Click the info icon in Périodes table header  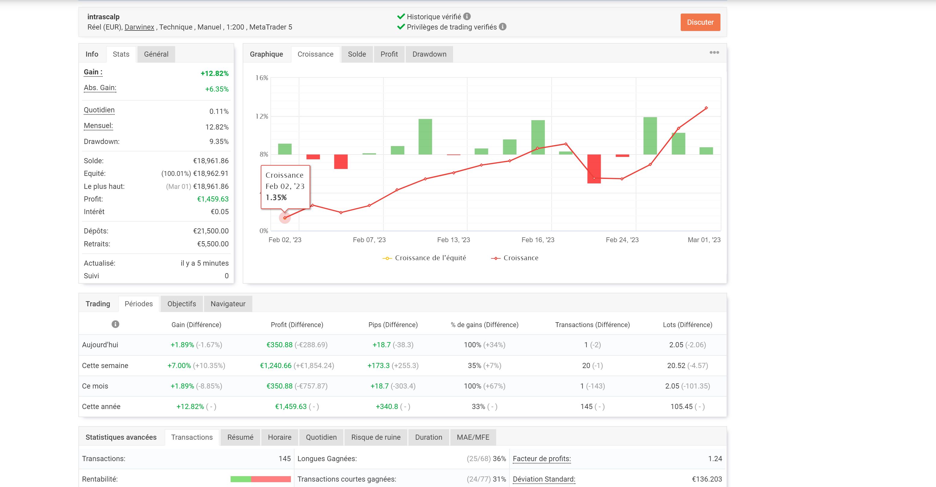pyautogui.click(x=115, y=324)
